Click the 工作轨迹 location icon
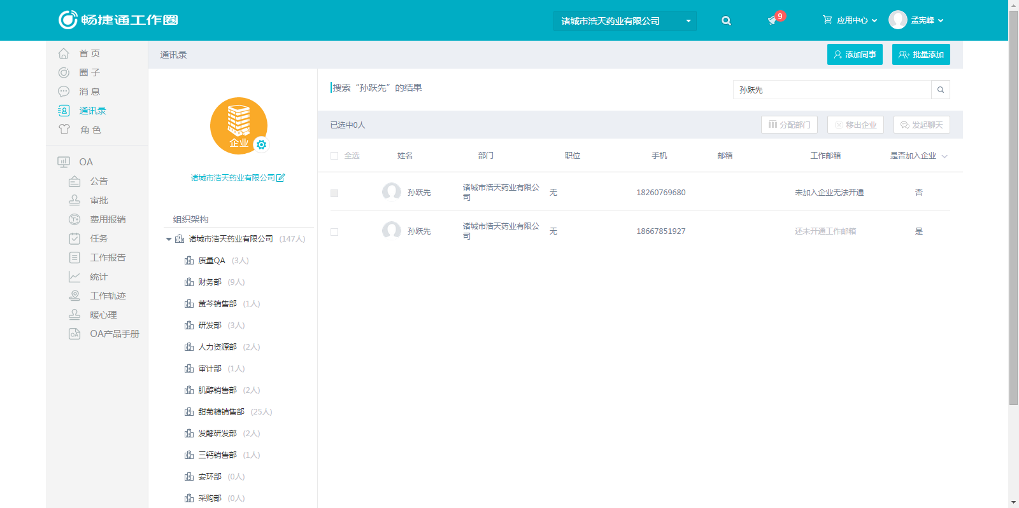 (x=75, y=296)
